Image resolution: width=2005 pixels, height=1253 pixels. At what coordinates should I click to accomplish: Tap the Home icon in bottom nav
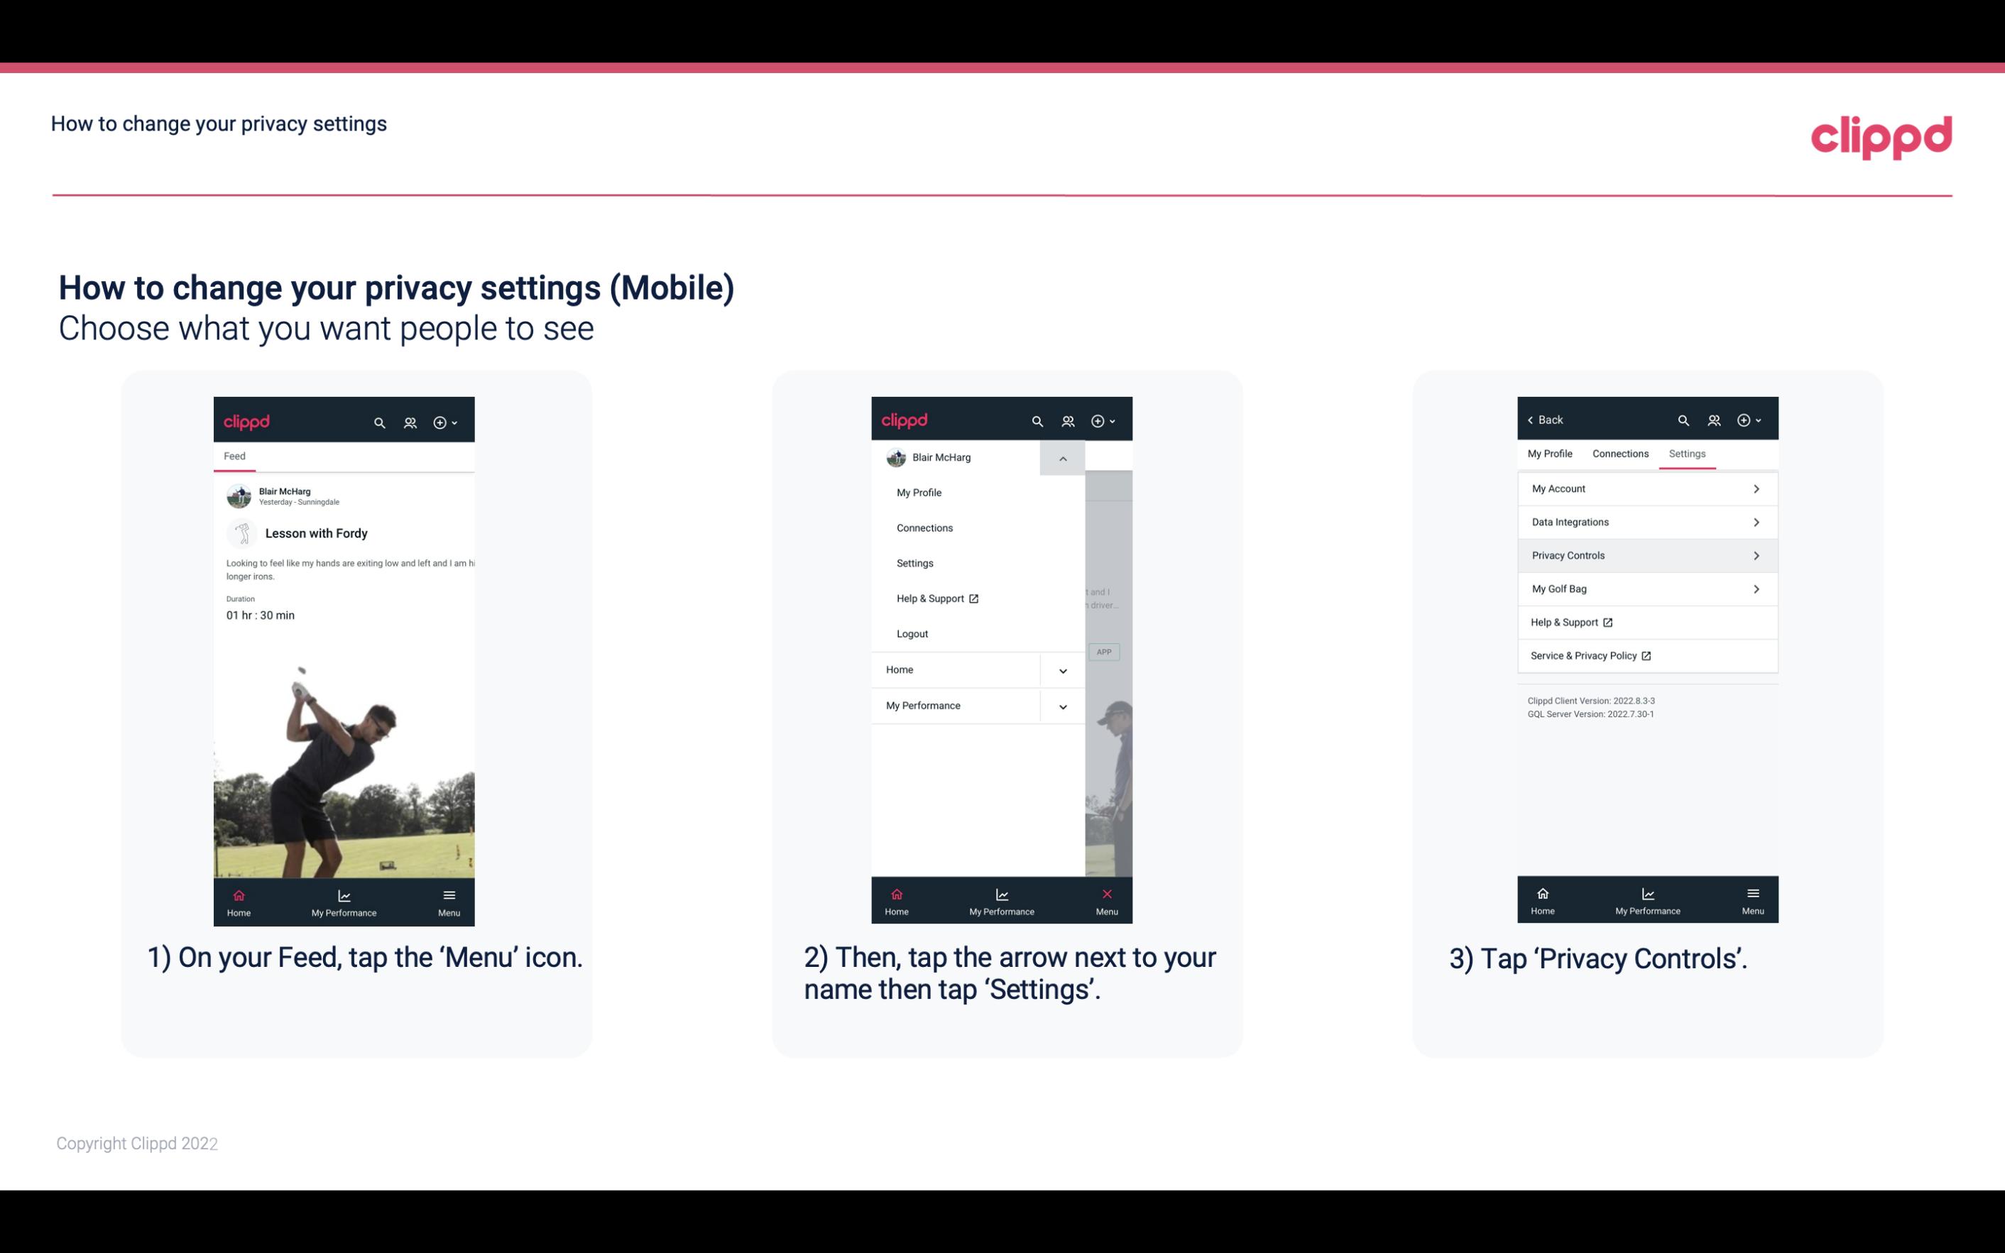click(x=239, y=899)
